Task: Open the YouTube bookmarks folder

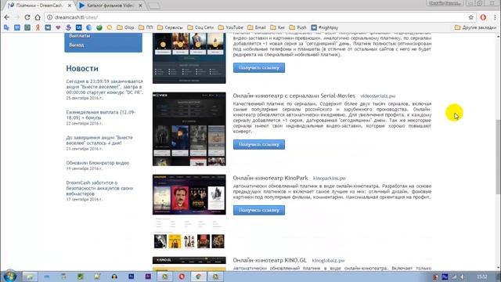Action: 231,27
